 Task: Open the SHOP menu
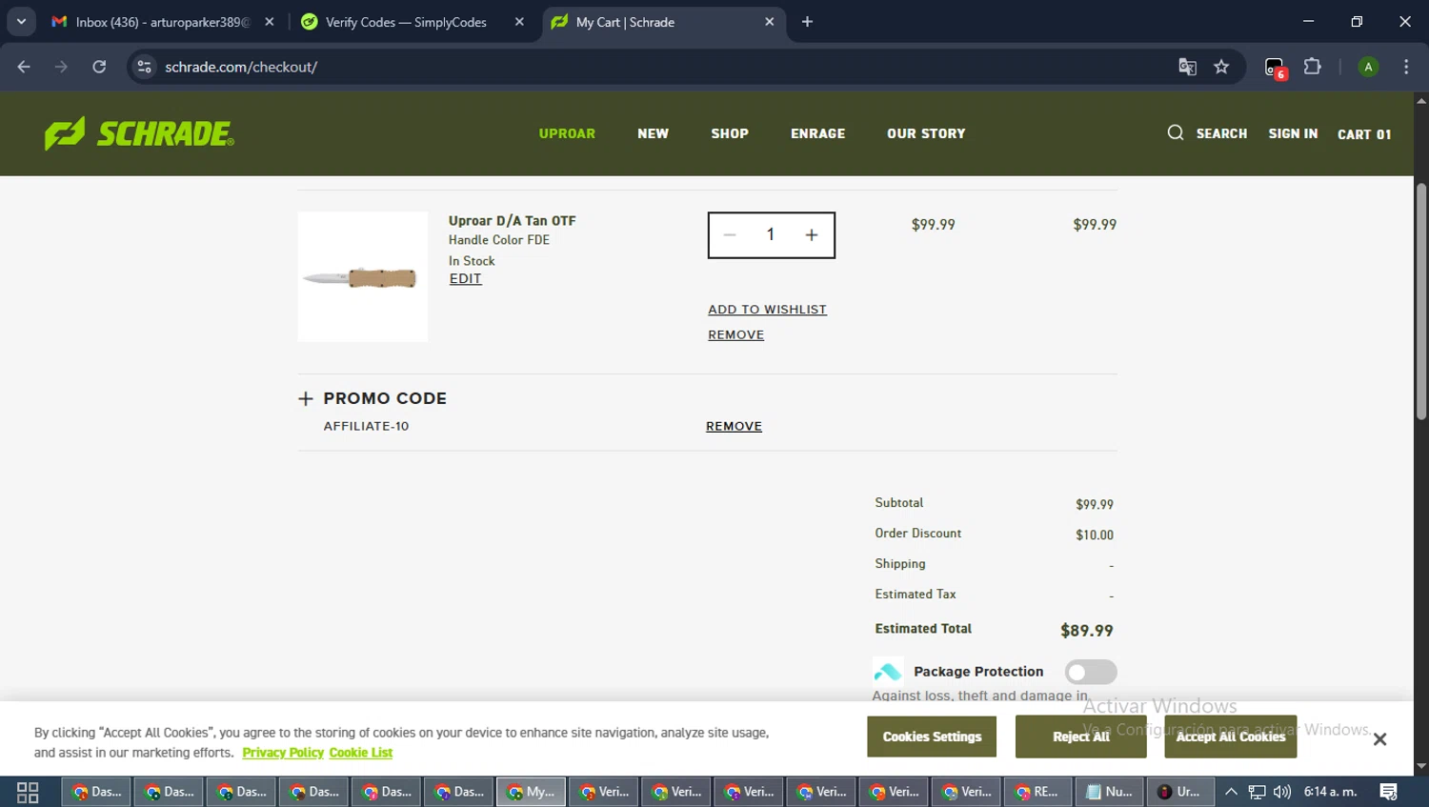pos(730,133)
